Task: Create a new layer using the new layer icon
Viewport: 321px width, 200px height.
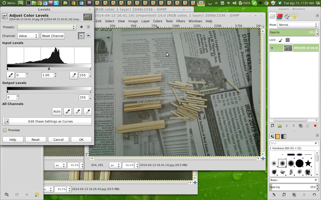Action: click(273, 126)
